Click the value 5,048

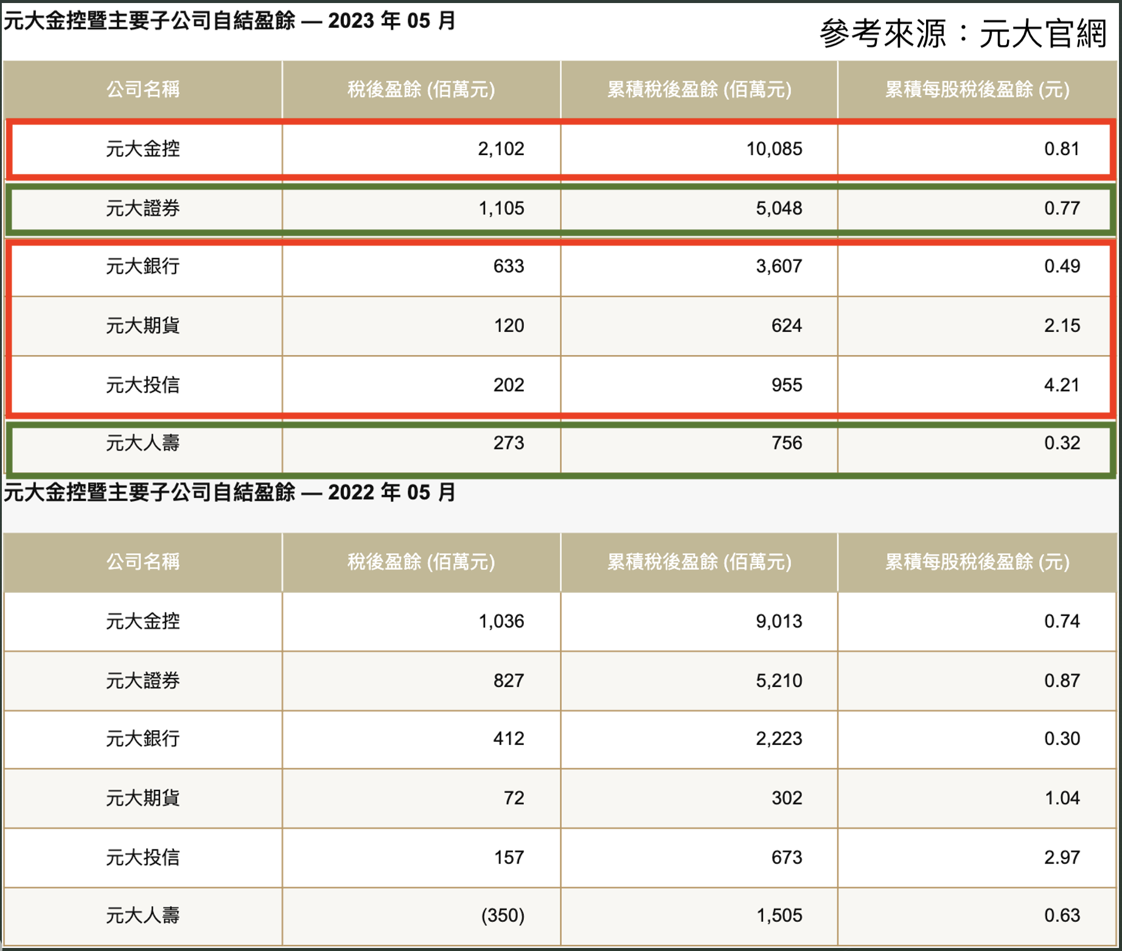[x=779, y=209]
